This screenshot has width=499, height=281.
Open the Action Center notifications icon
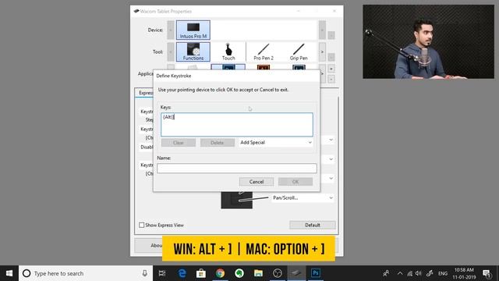487,273
